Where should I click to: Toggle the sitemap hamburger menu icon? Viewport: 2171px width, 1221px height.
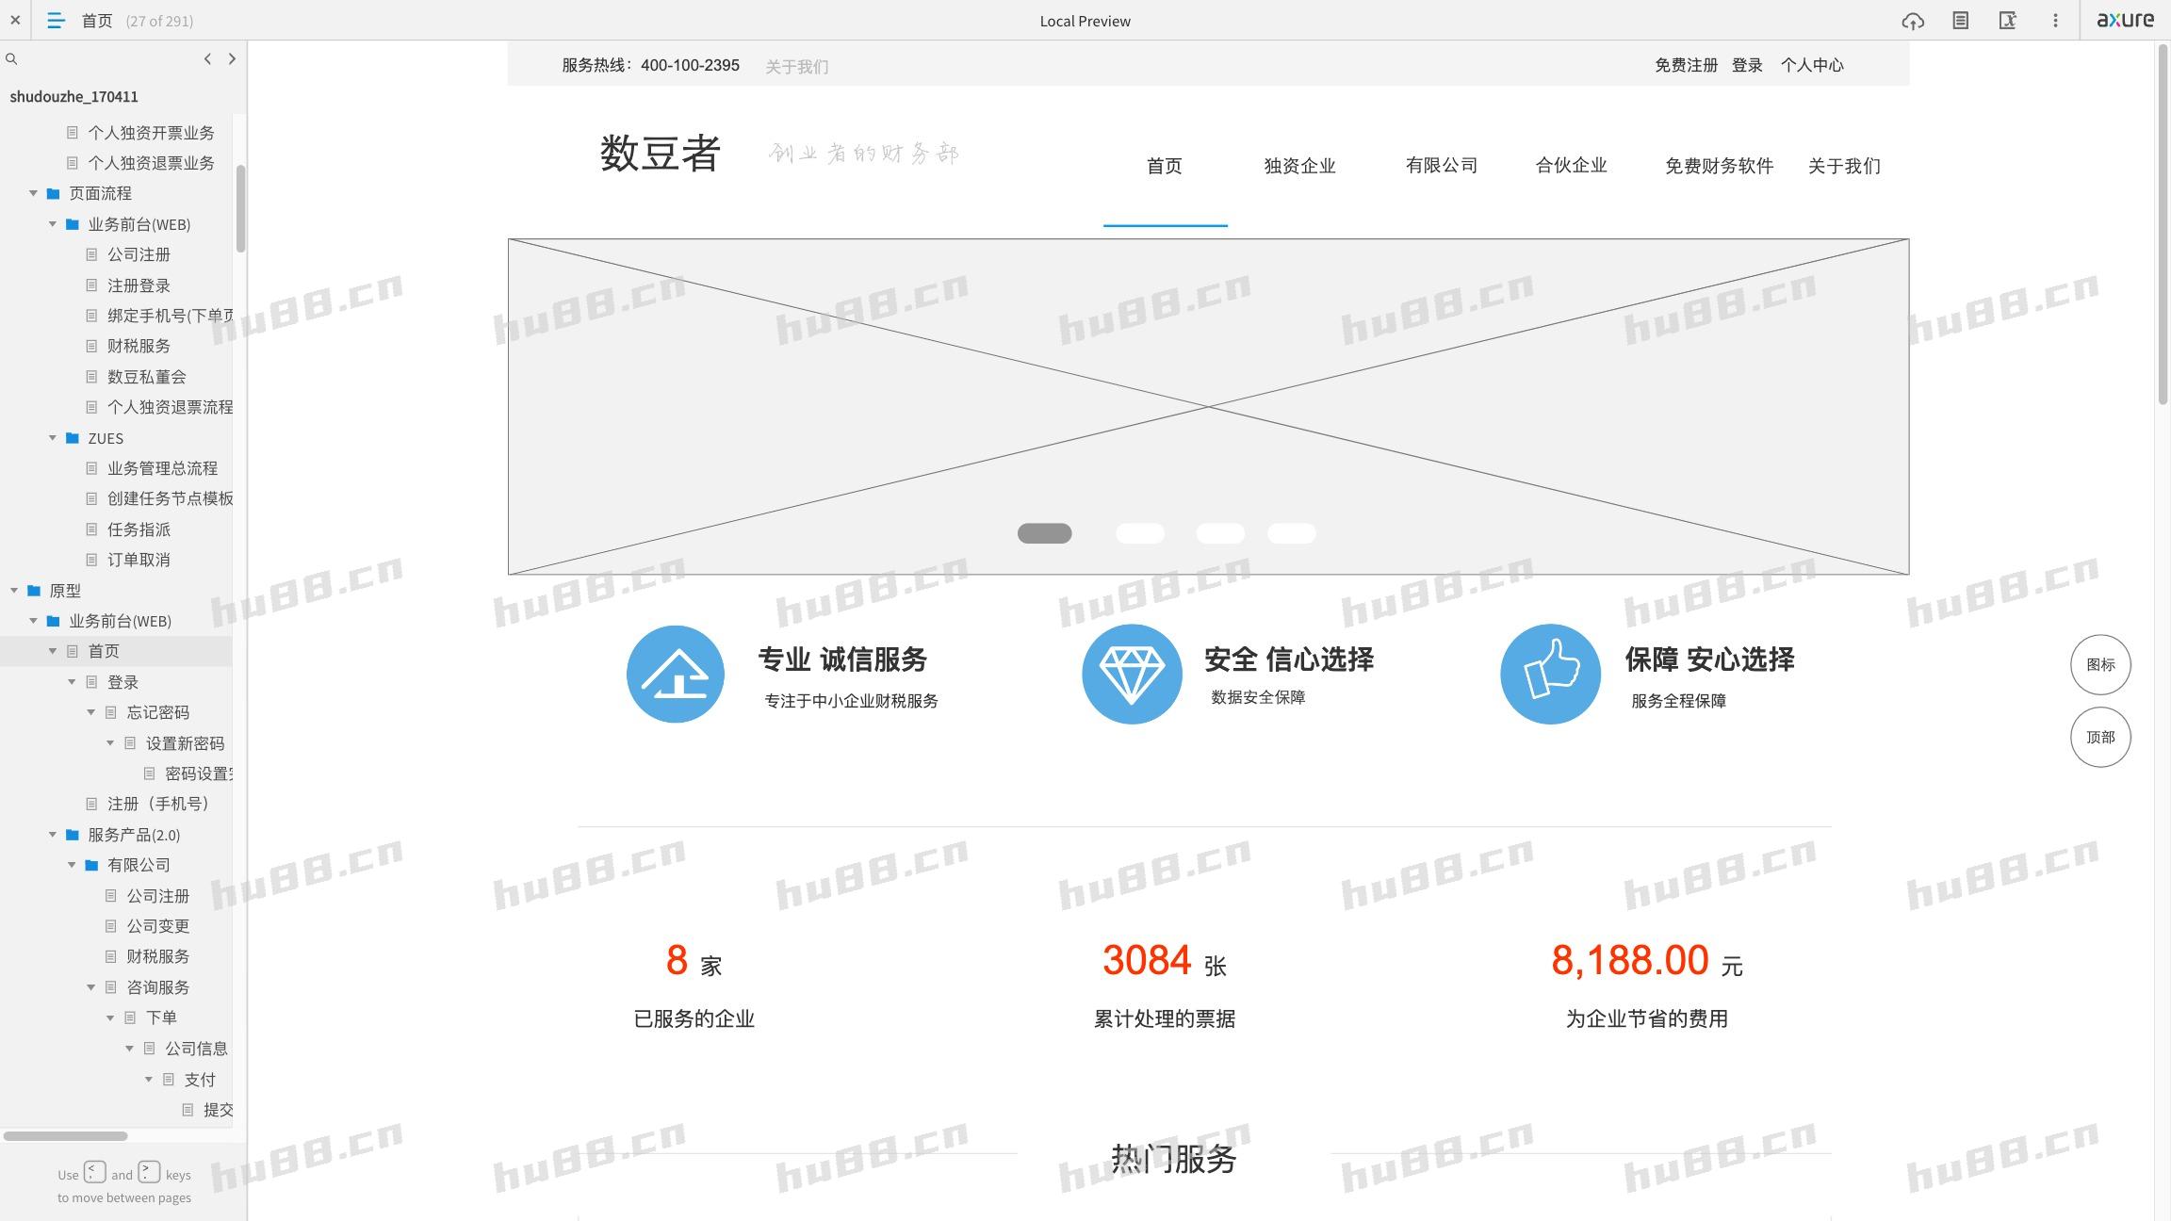[56, 21]
